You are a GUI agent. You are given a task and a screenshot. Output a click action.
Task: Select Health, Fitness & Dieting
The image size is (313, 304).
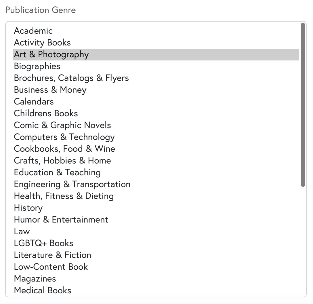click(64, 196)
